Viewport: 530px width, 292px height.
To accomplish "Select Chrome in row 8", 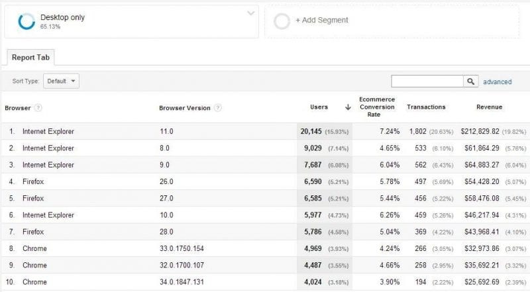I will coord(34,248).
